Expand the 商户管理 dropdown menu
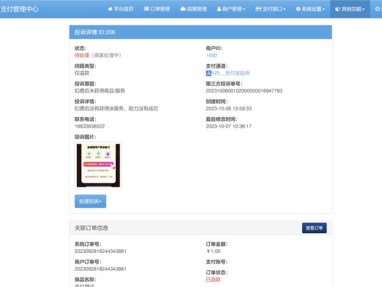 pyautogui.click(x=231, y=9)
